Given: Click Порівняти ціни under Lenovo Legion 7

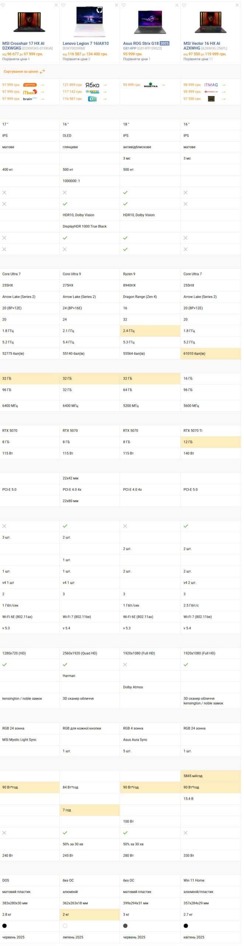Looking at the screenshot, I should 75,59.
